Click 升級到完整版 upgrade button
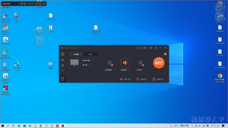This screenshot has width=228, height=128. [x=142, y=48]
